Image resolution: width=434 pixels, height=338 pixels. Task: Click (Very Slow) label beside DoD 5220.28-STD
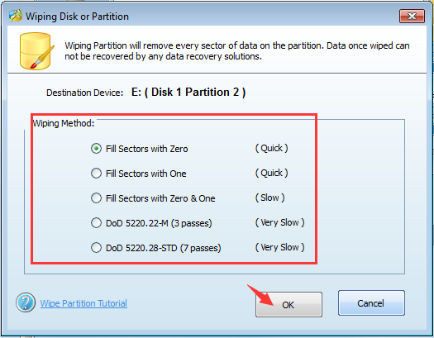pyautogui.click(x=280, y=247)
